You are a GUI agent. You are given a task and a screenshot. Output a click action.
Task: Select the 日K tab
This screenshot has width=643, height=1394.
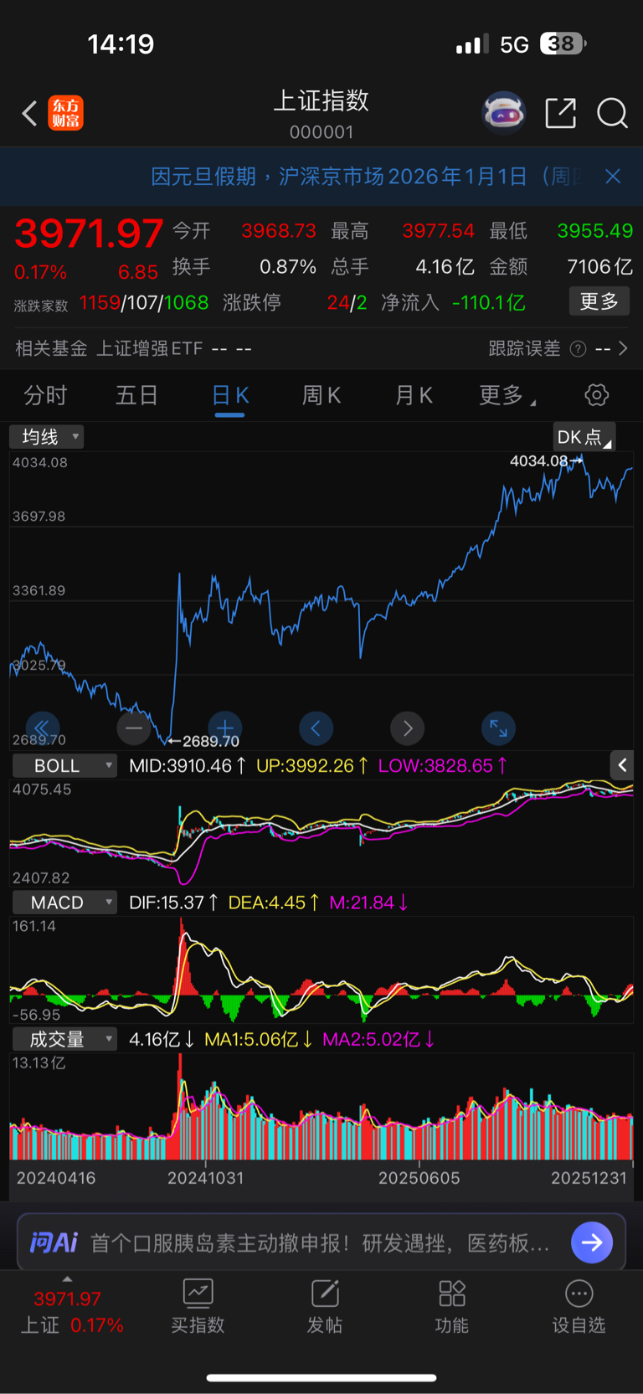tap(230, 395)
